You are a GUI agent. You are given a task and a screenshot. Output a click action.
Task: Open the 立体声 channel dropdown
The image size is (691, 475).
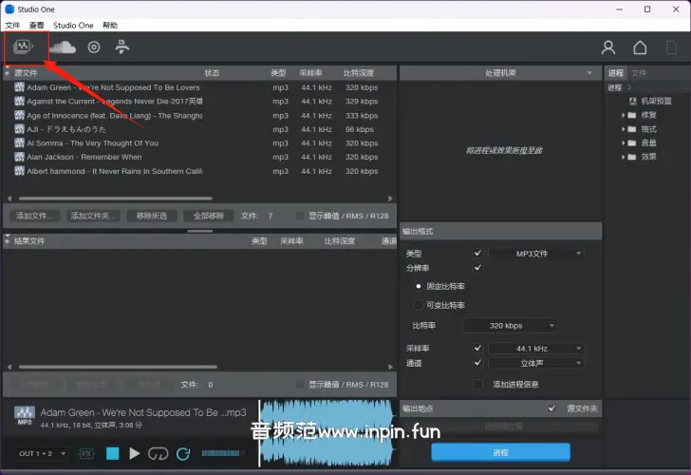[536, 363]
